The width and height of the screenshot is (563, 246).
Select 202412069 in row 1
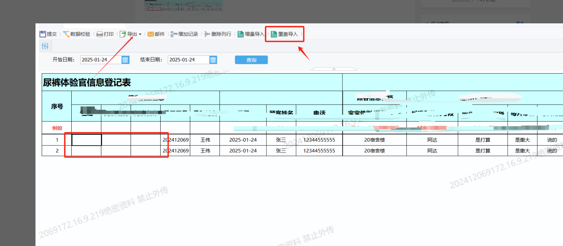[x=176, y=140]
